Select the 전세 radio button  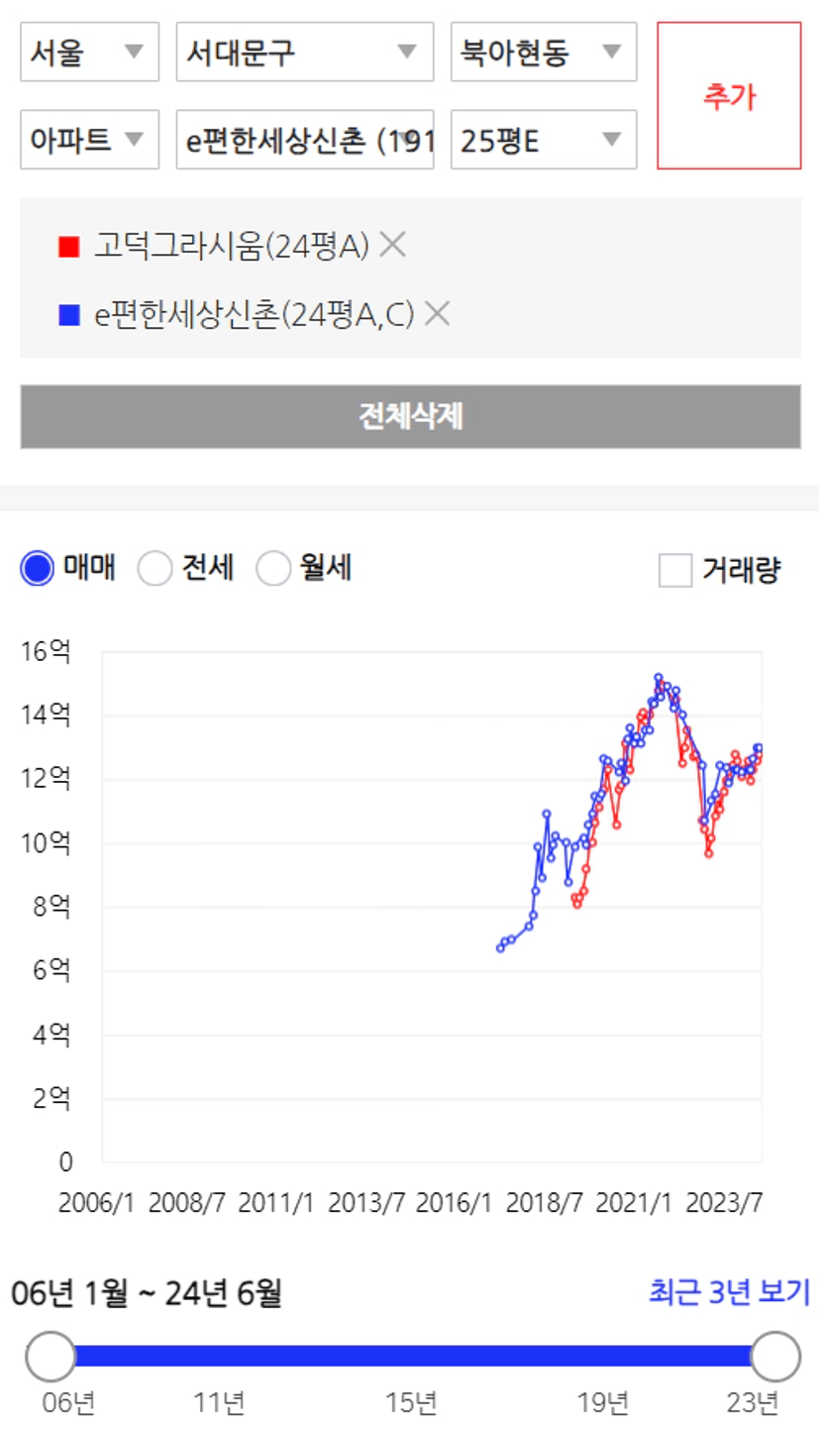155,570
